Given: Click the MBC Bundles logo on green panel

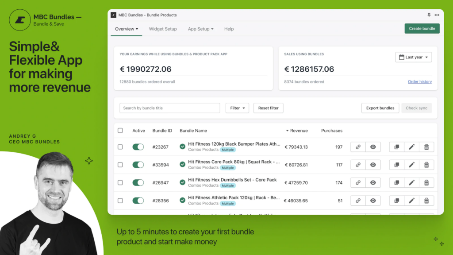Looking at the screenshot, I should [x=19, y=20].
